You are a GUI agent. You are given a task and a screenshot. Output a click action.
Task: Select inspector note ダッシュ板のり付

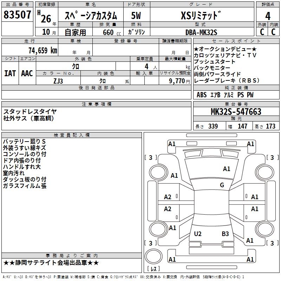[25, 179]
